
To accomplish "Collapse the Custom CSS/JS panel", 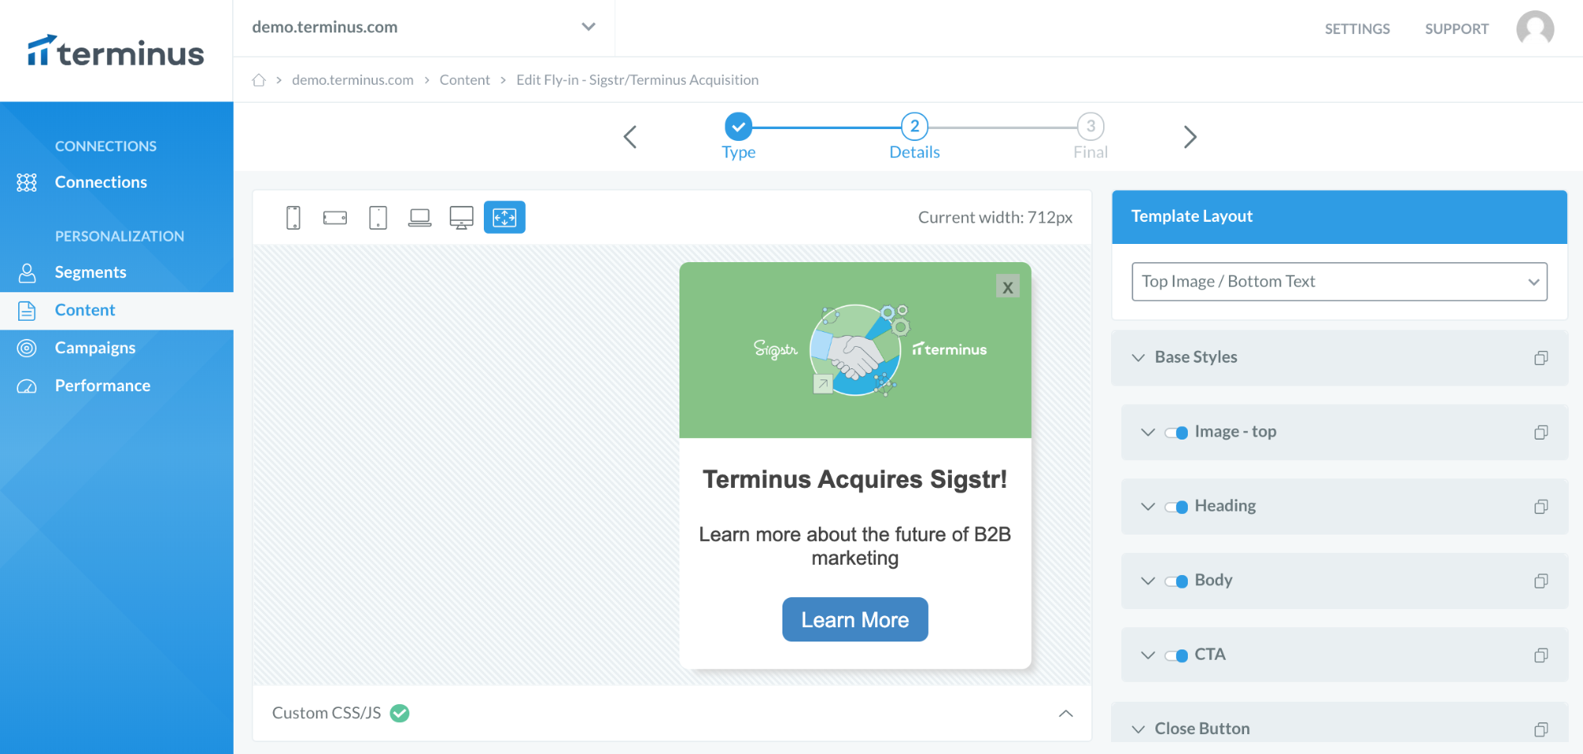I will (1066, 714).
